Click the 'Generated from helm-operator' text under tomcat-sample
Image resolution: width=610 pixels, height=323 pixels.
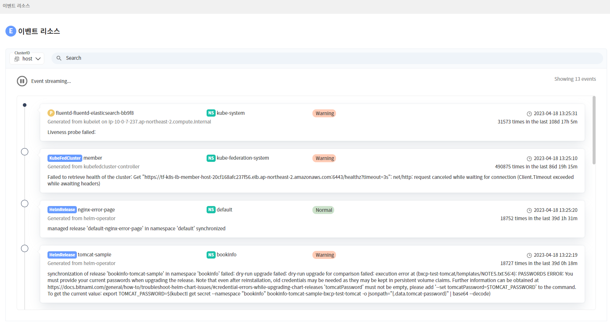click(82, 263)
